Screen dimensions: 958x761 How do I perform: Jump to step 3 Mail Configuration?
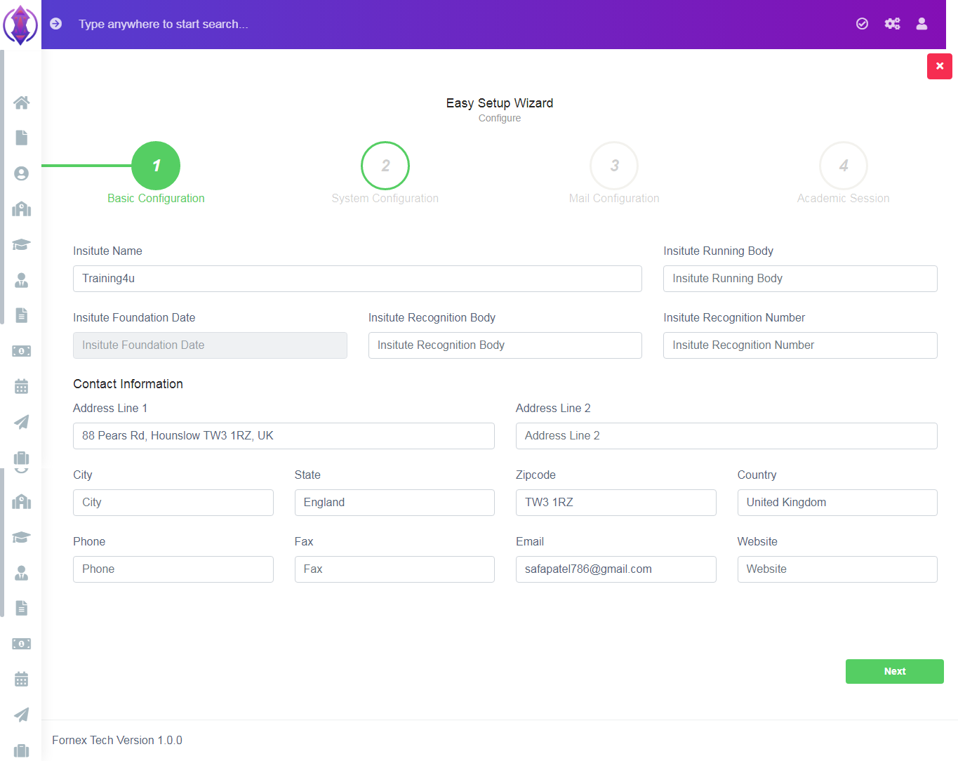614,166
